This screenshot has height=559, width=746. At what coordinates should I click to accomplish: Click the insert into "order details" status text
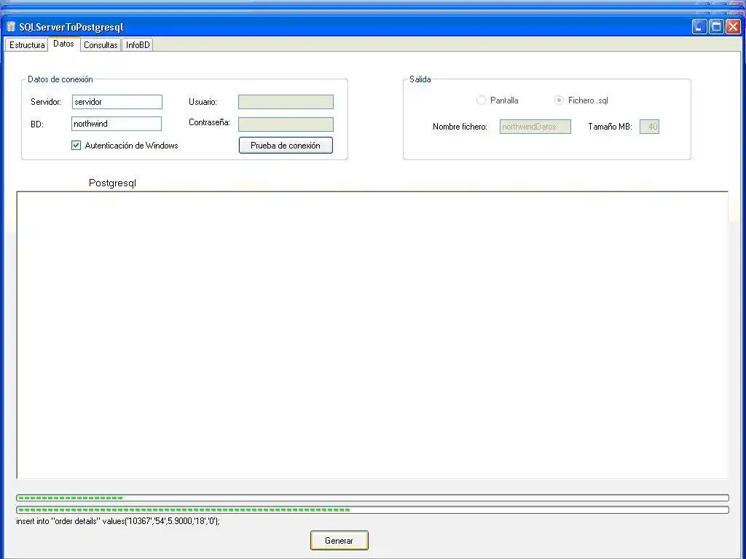118,521
